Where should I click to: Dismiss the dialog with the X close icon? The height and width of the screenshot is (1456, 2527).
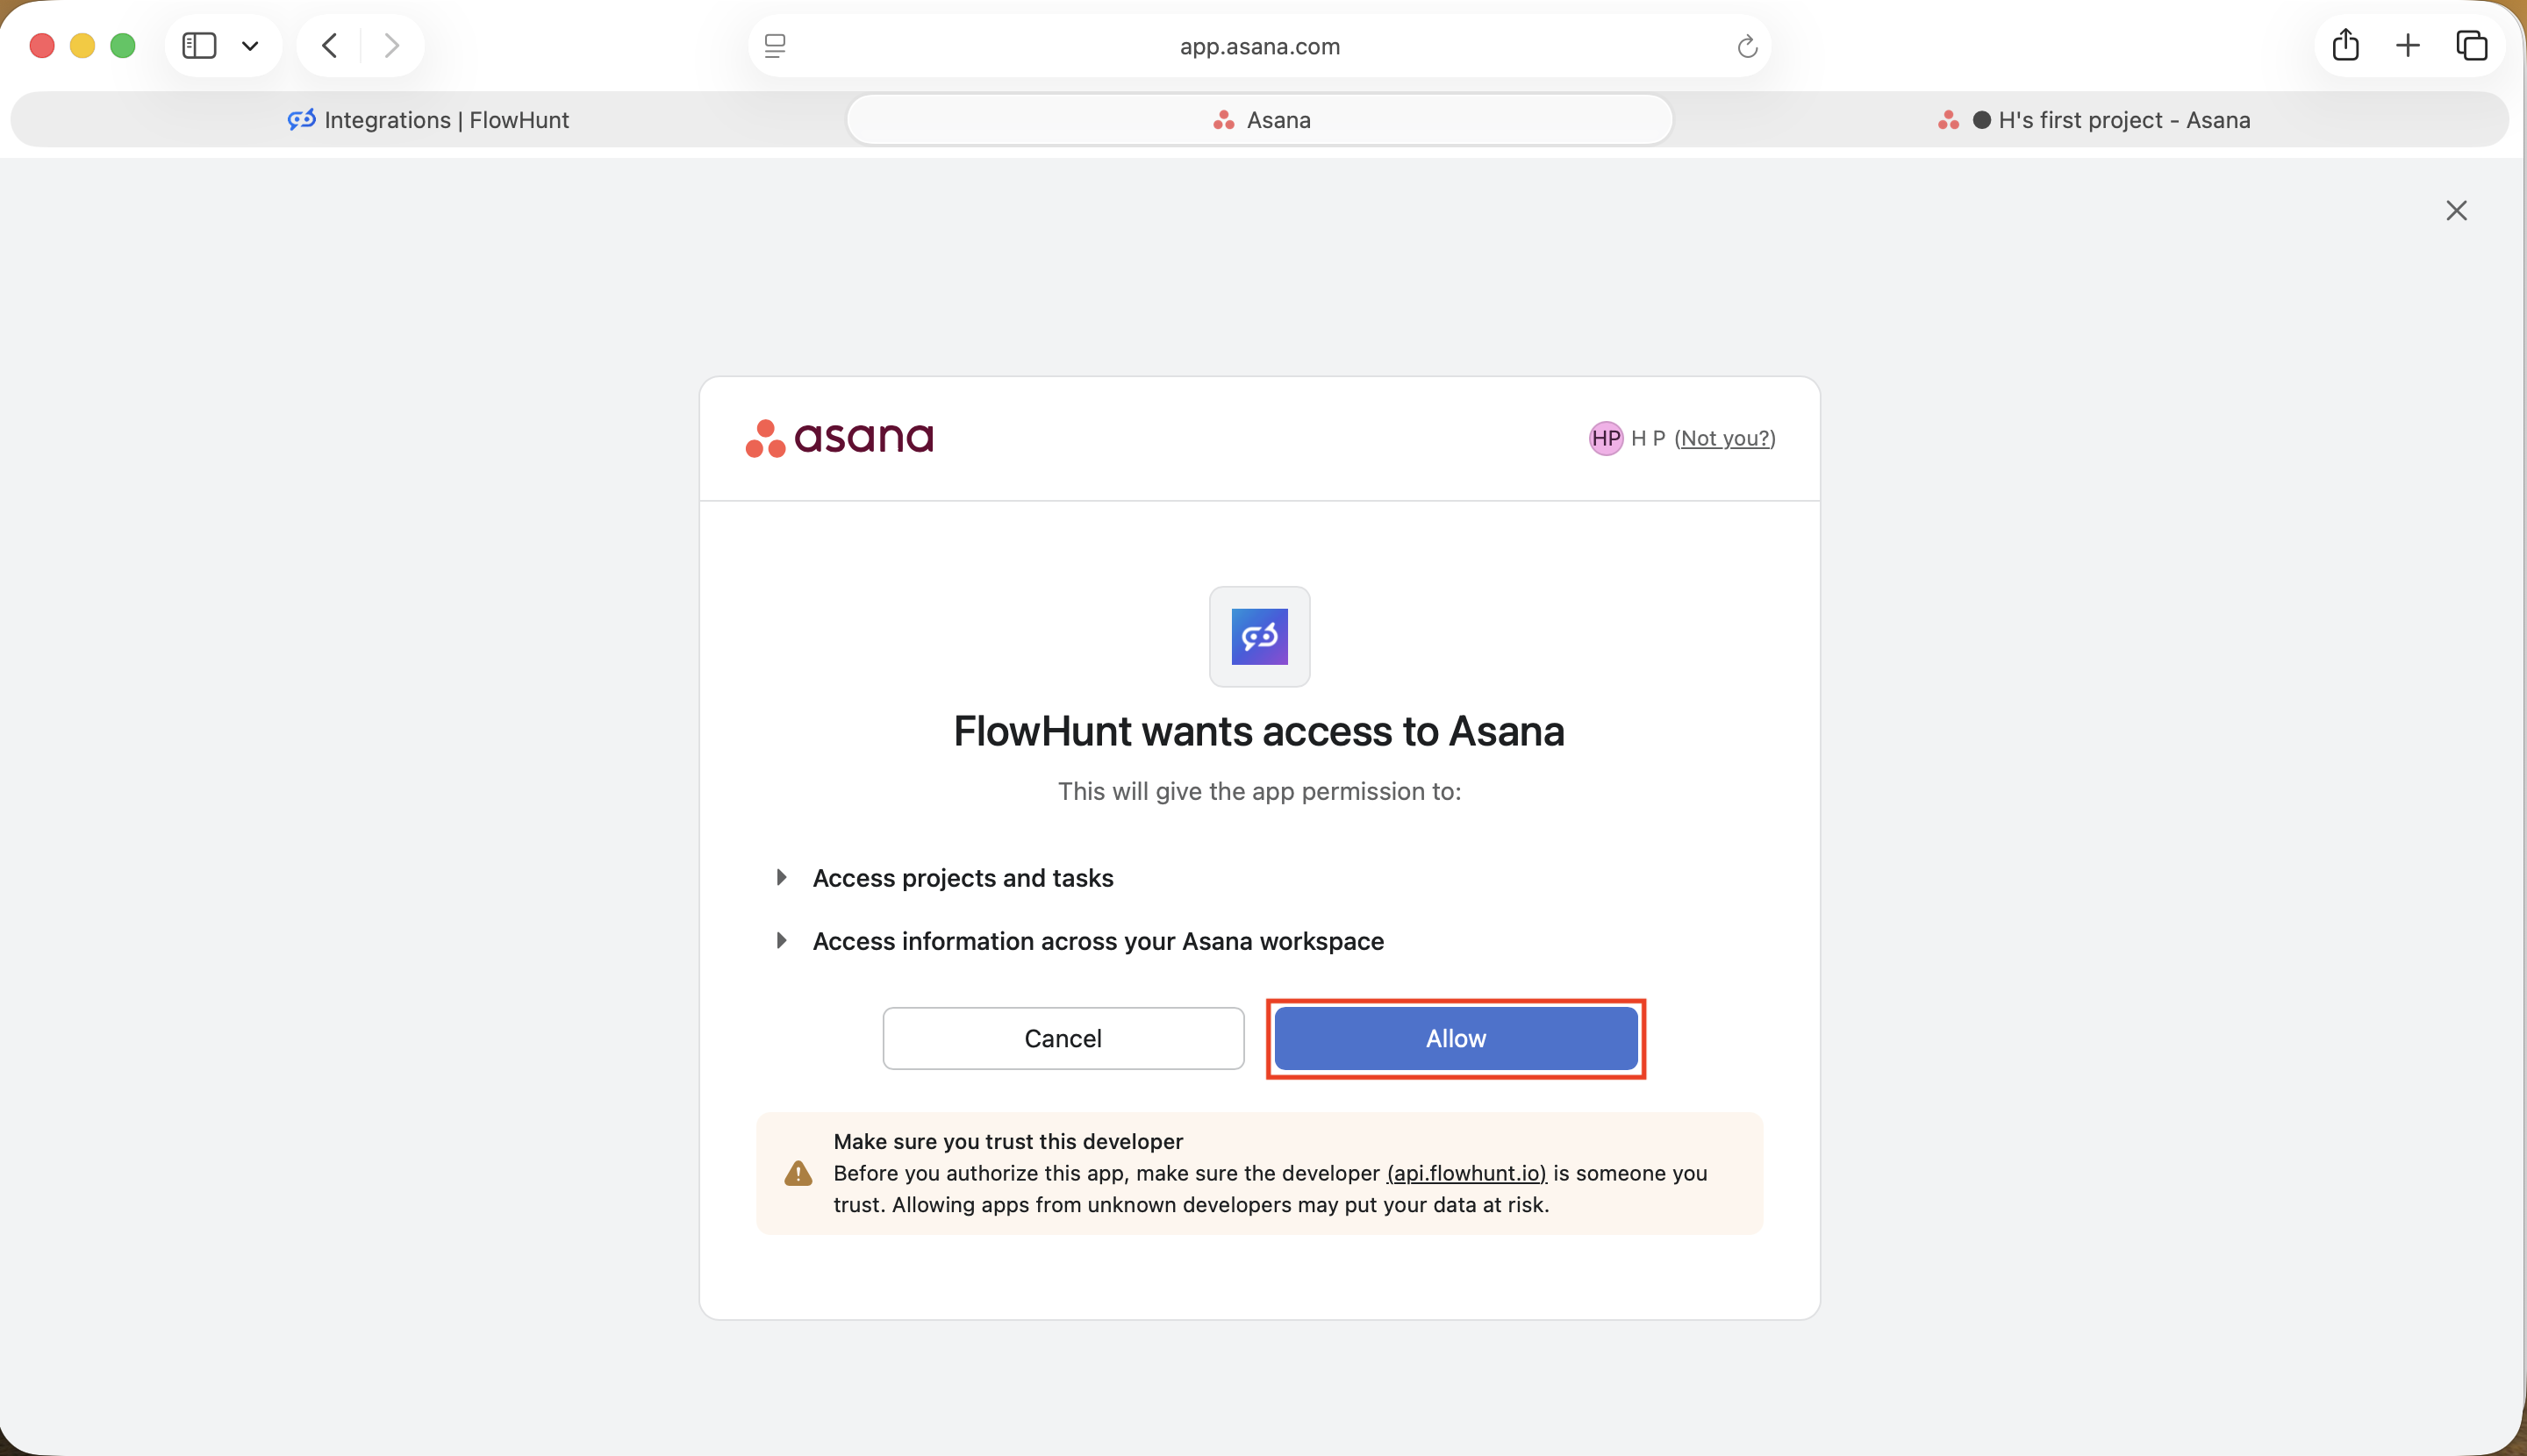click(x=2457, y=210)
